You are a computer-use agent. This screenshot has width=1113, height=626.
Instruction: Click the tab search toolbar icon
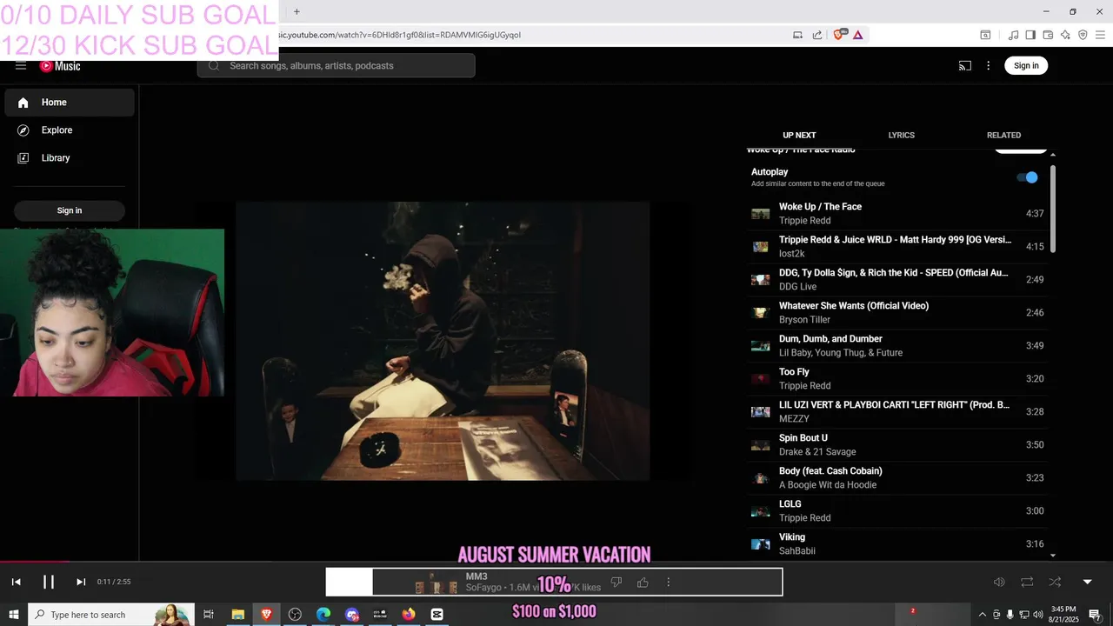[x=985, y=35]
